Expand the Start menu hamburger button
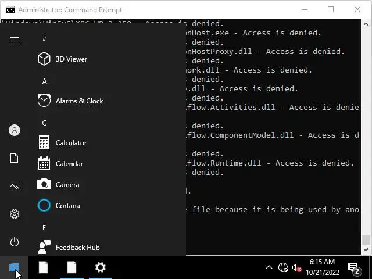Screen dimensions: 372x279 click(14, 40)
